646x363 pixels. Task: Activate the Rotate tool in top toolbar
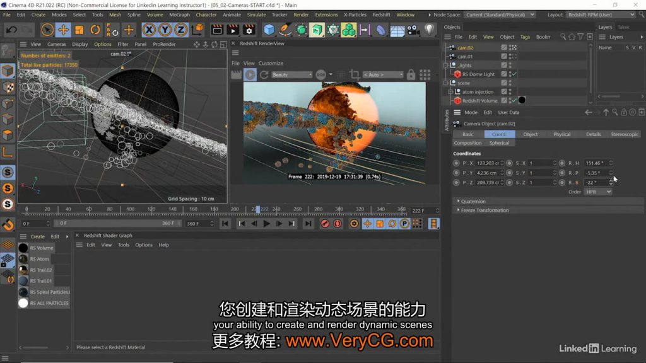(95, 30)
